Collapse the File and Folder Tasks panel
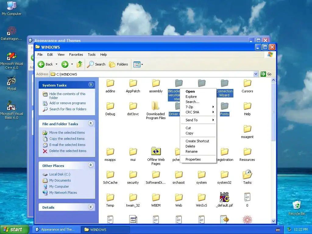312x234 pixels. pyautogui.click(x=91, y=124)
